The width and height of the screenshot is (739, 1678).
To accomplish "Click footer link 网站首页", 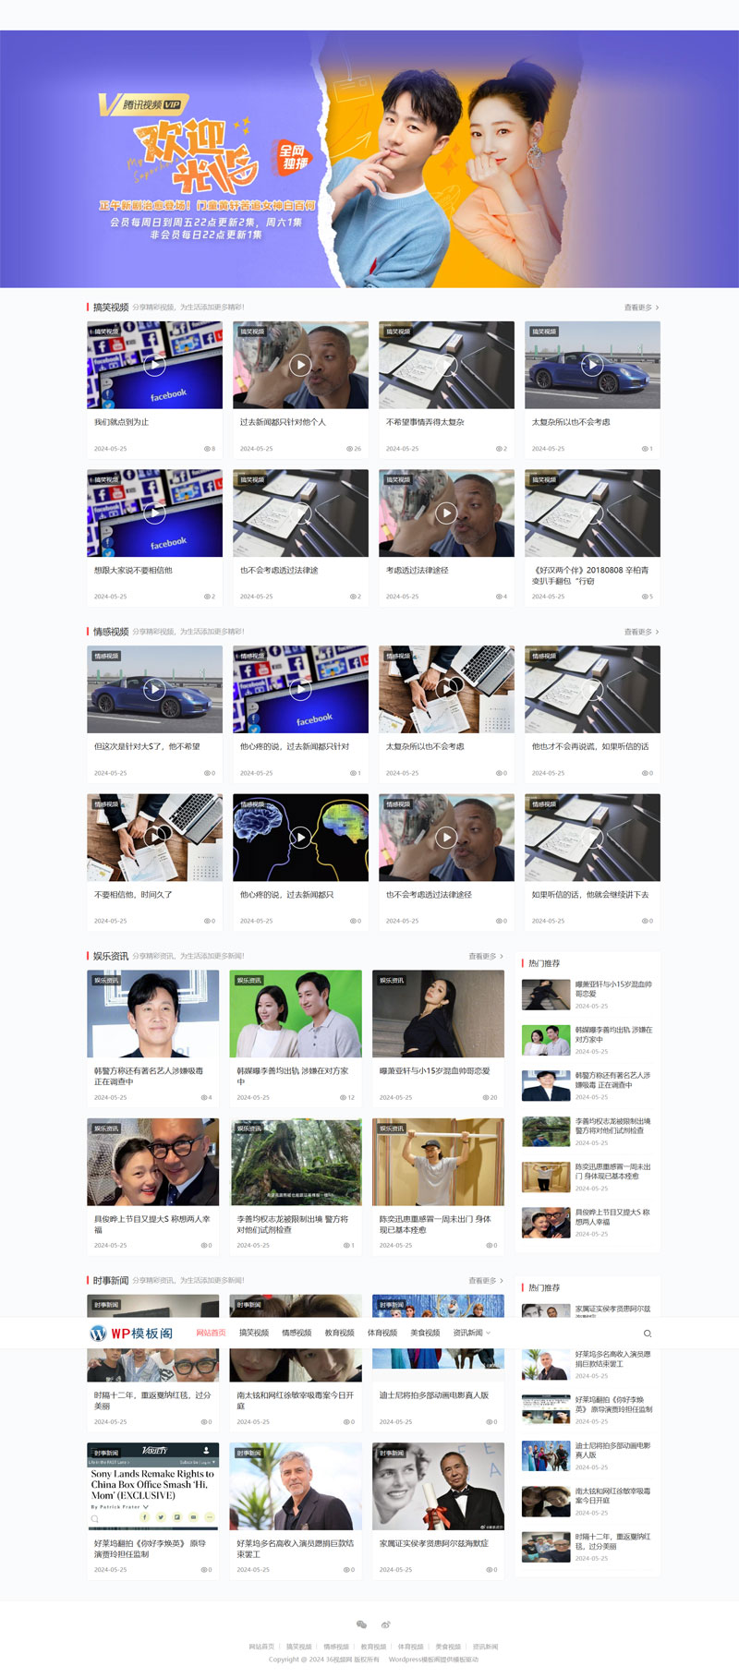I will (261, 1647).
